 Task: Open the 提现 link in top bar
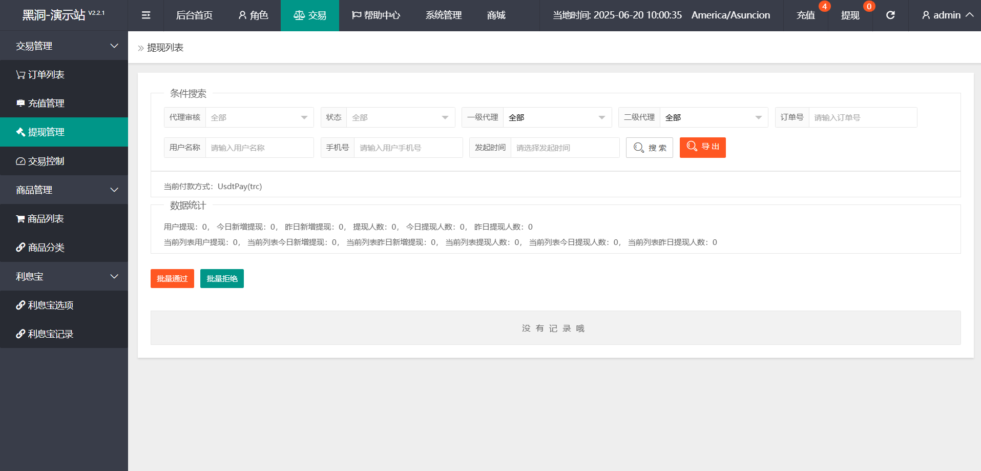pos(850,15)
